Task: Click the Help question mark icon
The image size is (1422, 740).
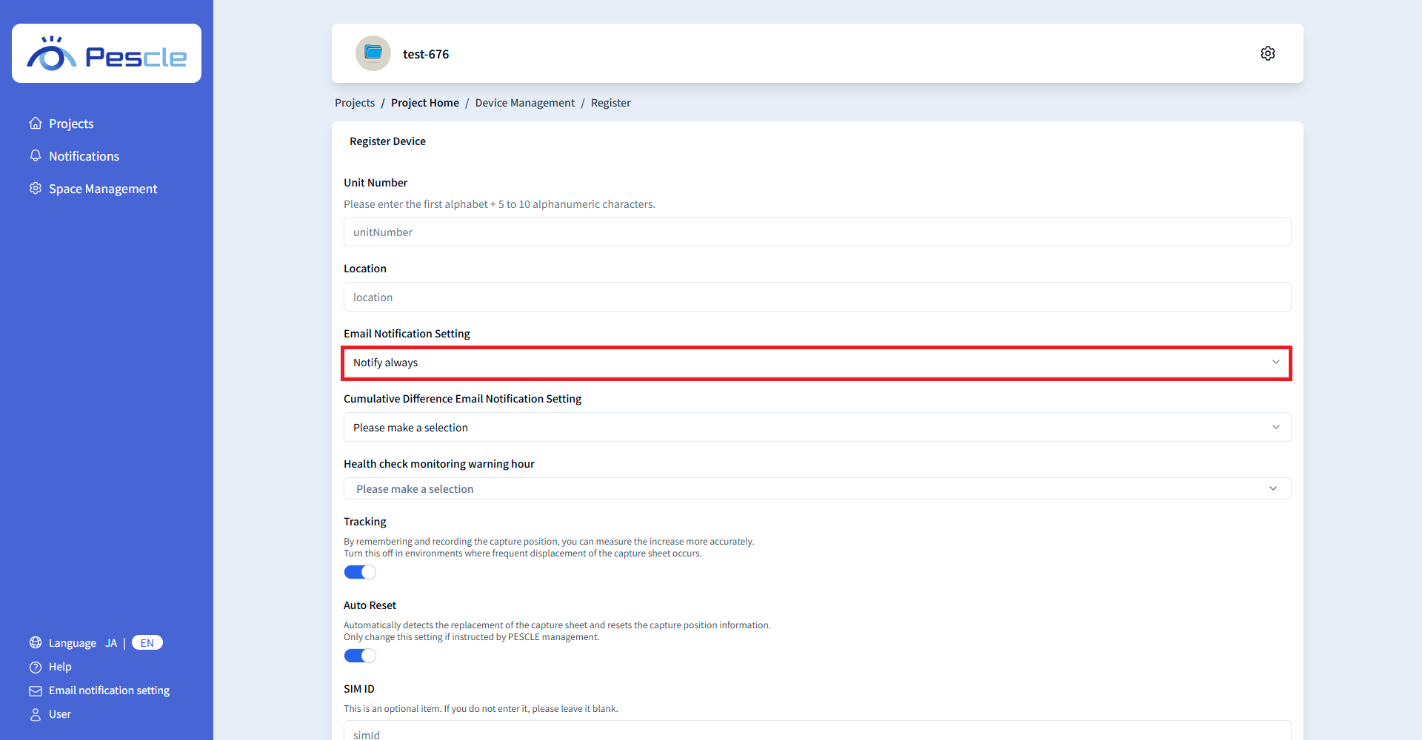Action: [36, 667]
